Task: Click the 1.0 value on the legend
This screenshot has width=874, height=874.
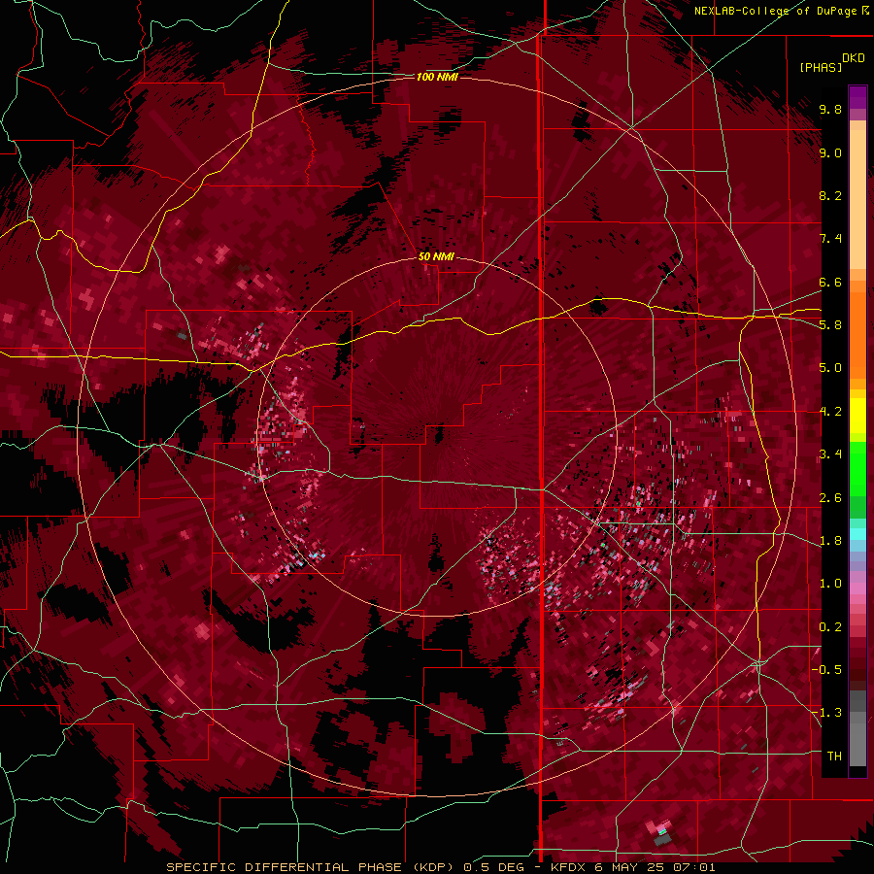Action: click(x=830, y=584)
